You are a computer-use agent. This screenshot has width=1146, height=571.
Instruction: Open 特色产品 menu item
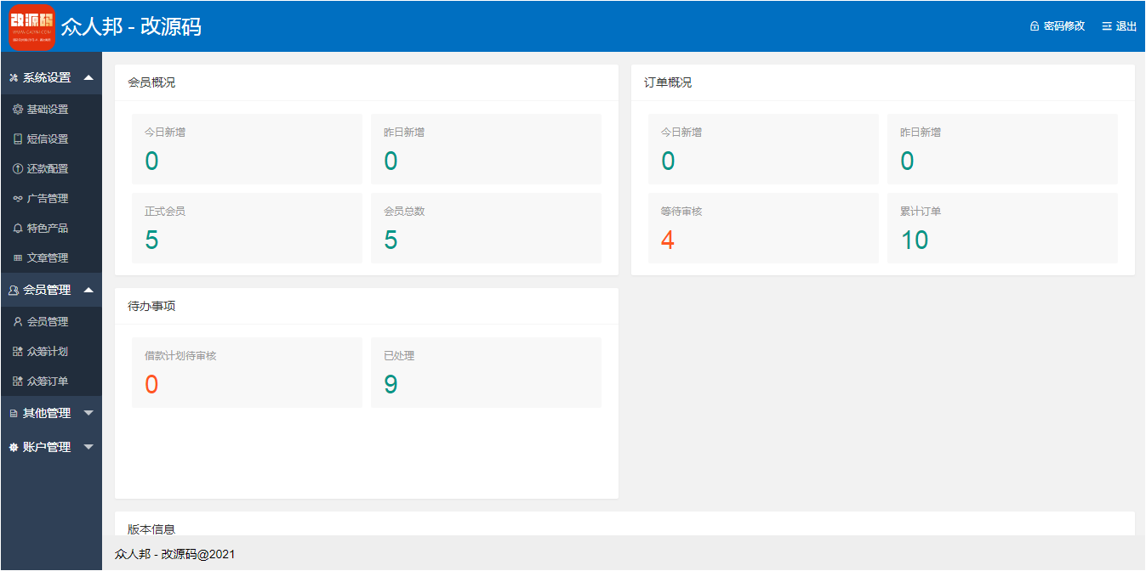51,229
